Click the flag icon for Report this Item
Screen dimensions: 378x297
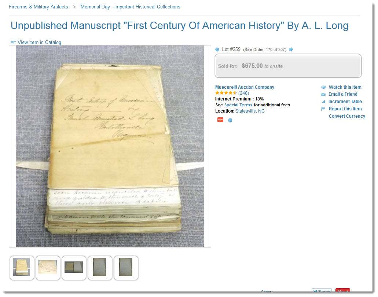(x=323, y=109)
